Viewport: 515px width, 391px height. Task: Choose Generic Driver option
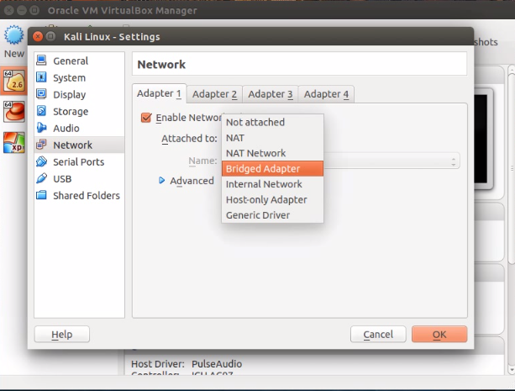272,215
